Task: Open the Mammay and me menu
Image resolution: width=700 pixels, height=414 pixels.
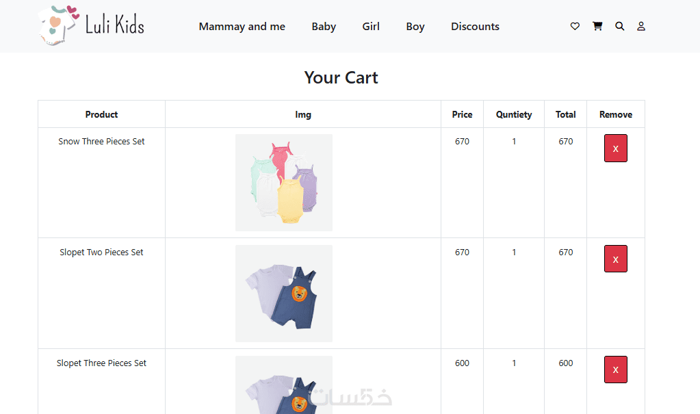Action: pyautogui.click(x=242, y=27)
